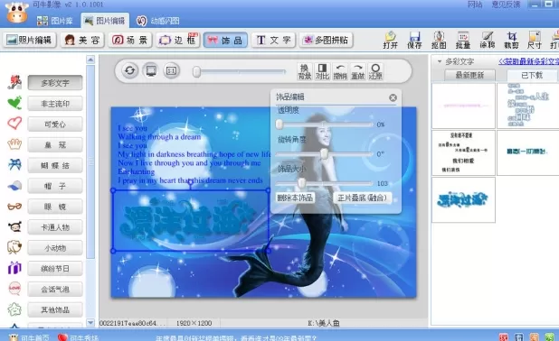Screen dimensions: 559x341
Task: Open the 饰品 ornaments menu
Action: tap(225, 40)
